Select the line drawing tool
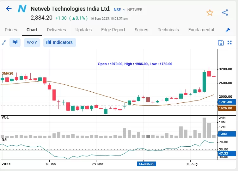 [x=4, y=42]
